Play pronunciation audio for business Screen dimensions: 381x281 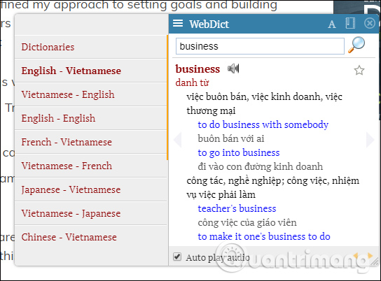(233, 69)
